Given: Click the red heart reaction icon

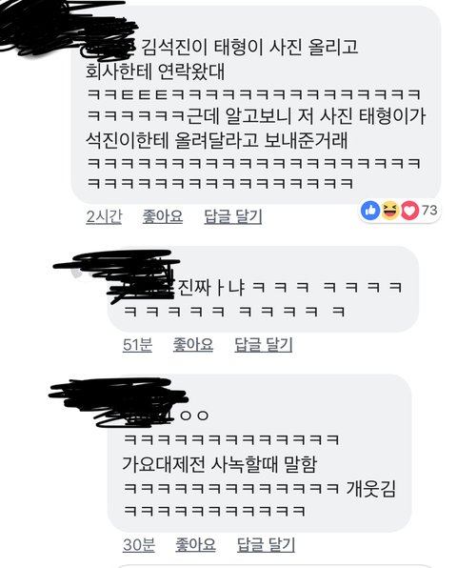Looking at the screenshot, I should (409, 211).
